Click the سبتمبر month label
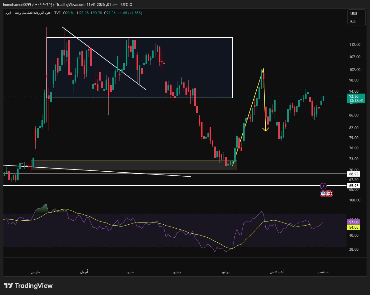The image size is (370, 295). click(323, 272)
